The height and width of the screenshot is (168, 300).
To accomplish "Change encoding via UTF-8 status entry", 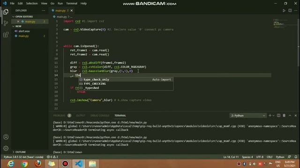I will [260, 157].
